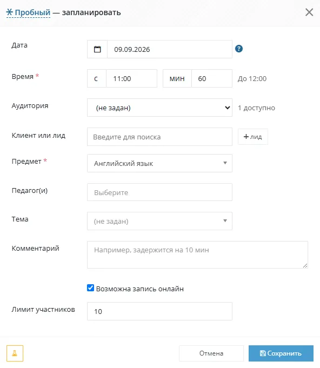
Task: Click the asterisk icon before Пробный
Action: [9, 12]
